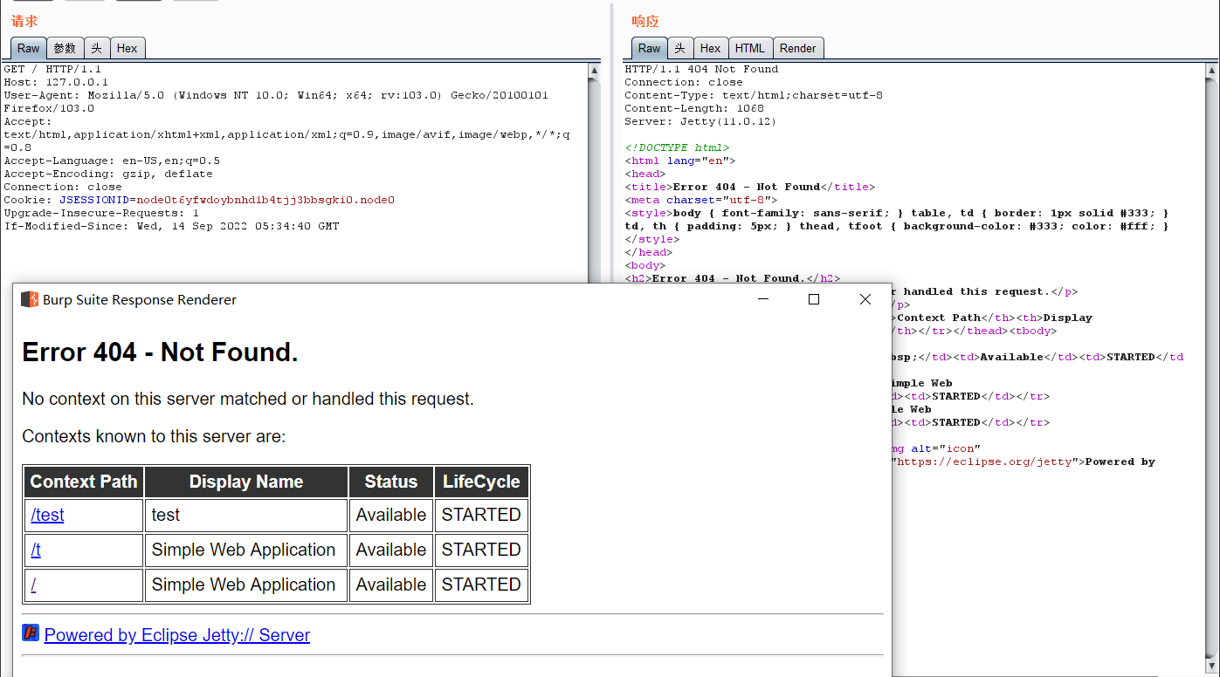Screen dimensions: 1220x677
Task: Click the LifeCycle column header
Action: tap(481, 482)
